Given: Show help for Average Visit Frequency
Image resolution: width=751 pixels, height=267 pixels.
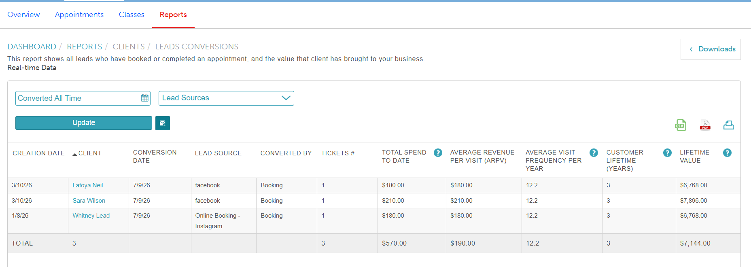Looking at the screenshot, I should pos(594,153).
